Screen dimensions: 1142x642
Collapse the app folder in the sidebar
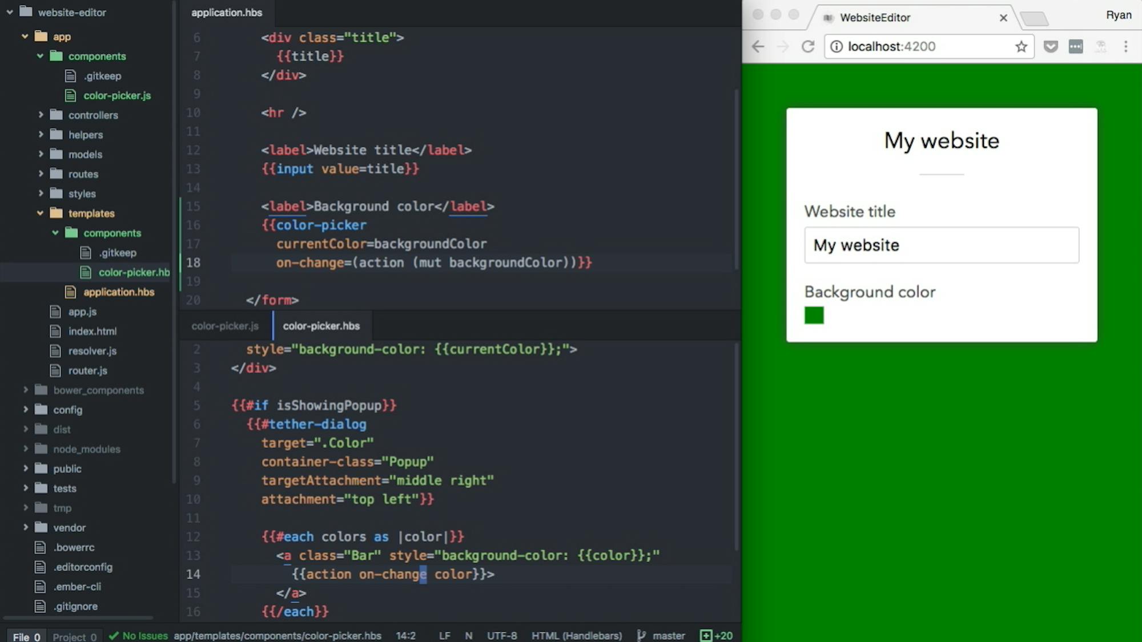24,37
